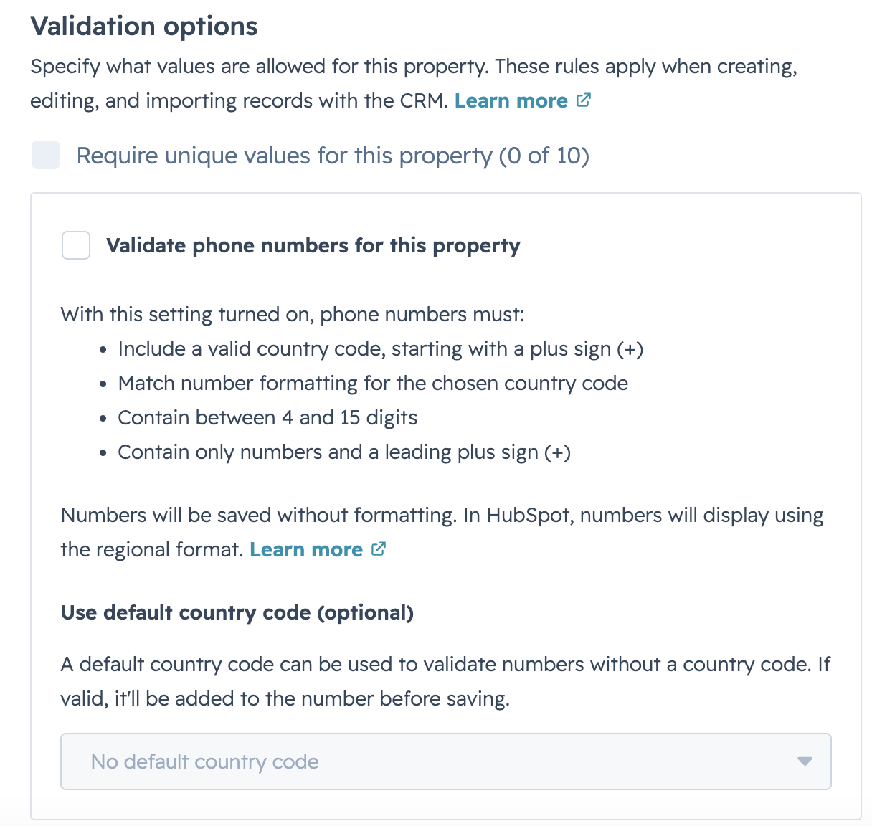Click the caret arrow in country code selector

(x=805, y=761)
